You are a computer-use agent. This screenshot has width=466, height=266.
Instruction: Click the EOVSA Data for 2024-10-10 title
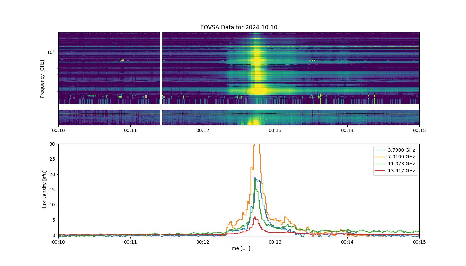point(239,27)
